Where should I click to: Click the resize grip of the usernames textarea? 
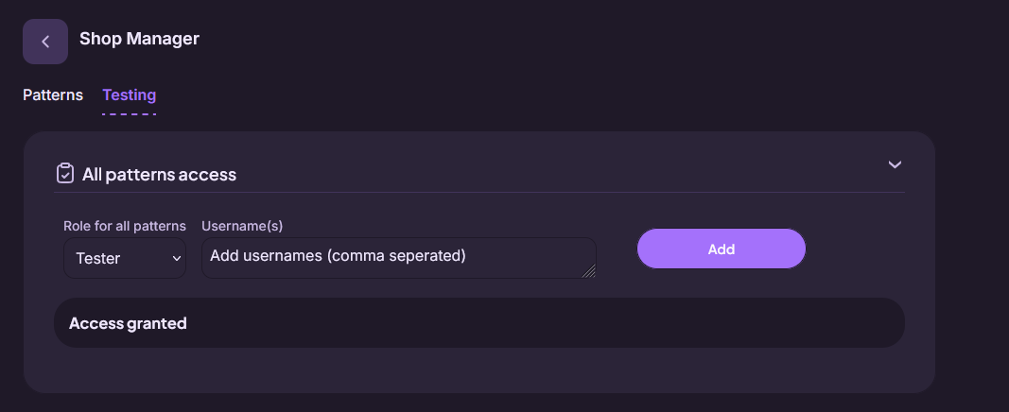pyautogui.click(x=589, y=271)
